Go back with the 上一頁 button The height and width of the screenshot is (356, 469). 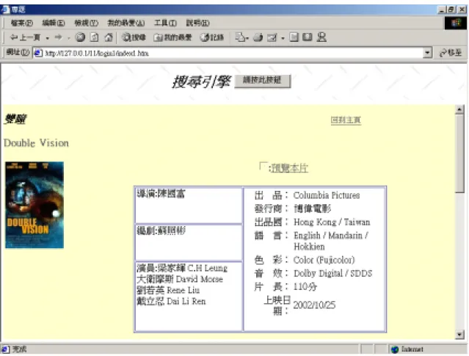coord(25,37)
